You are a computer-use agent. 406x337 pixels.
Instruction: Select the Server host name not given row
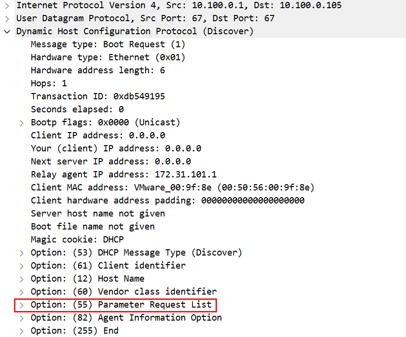pos(97,214)
